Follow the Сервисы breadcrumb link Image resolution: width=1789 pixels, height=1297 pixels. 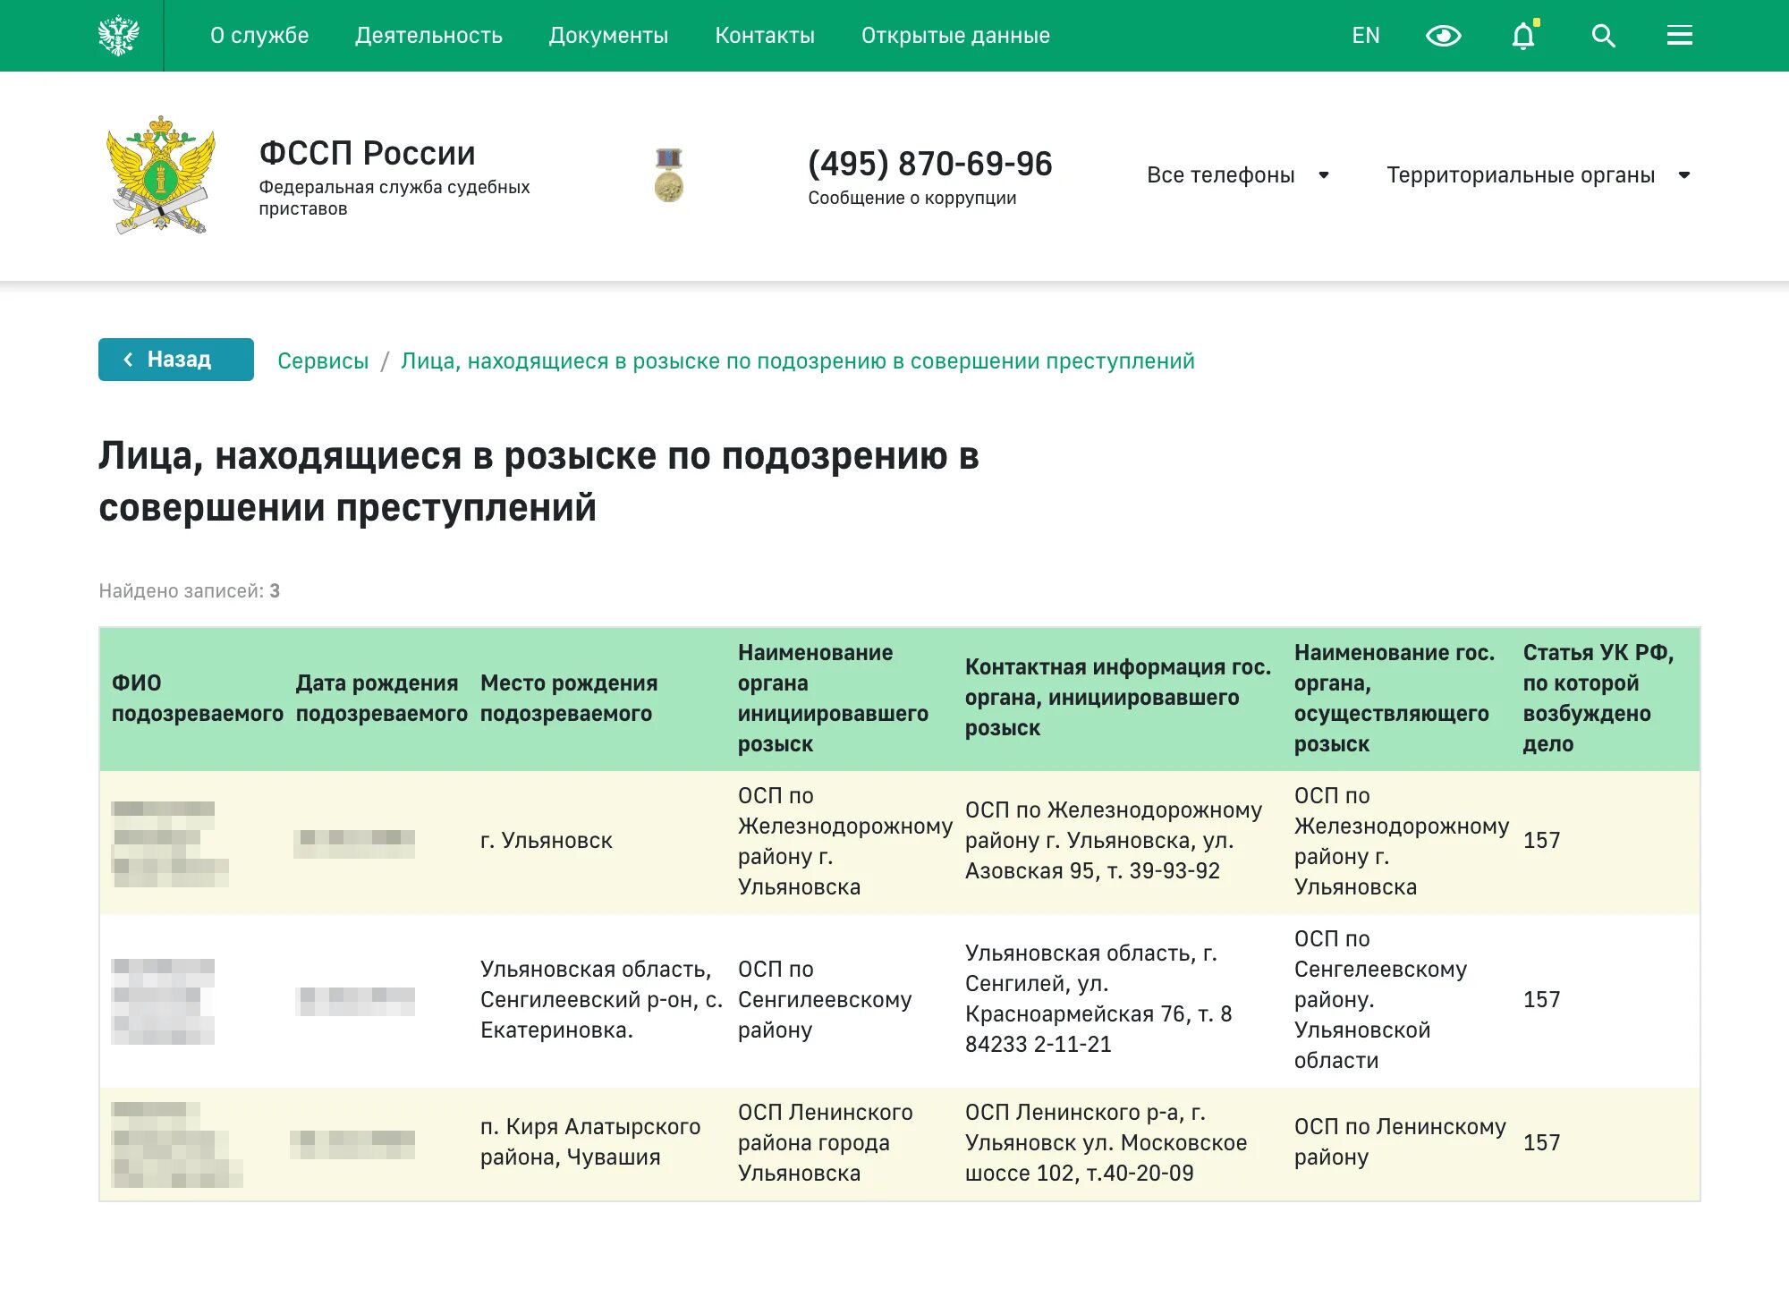[x=323, y=360]
